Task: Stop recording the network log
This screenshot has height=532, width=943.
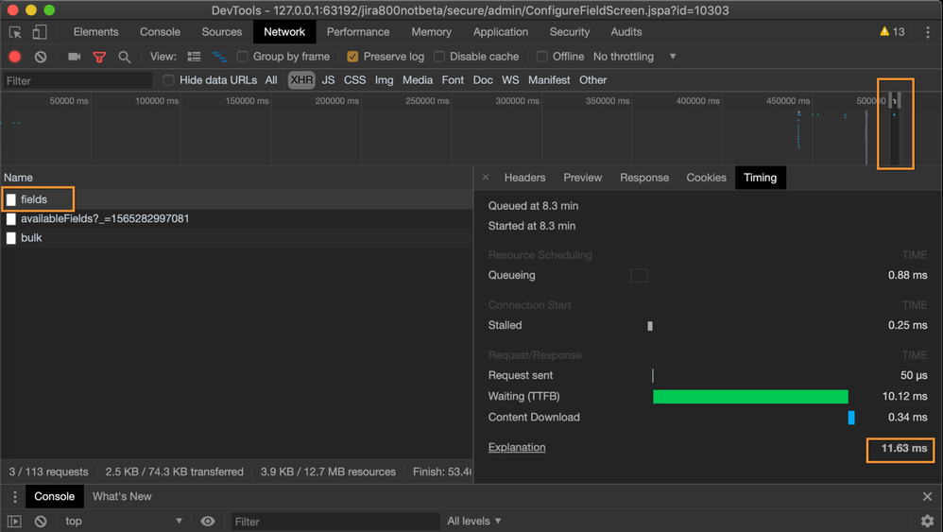Action: point(15,57)
